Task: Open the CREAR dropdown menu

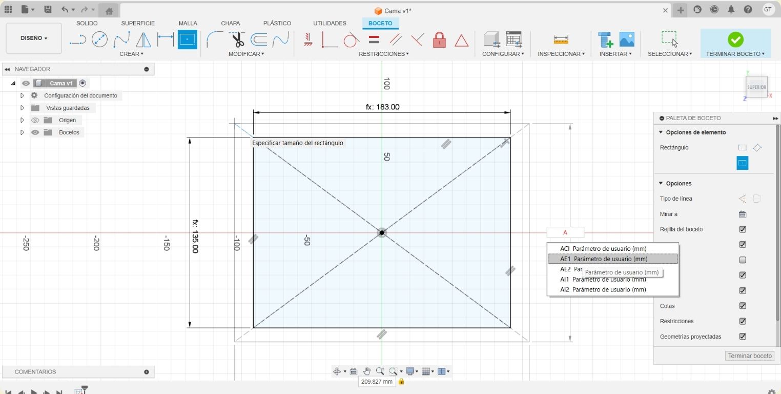Action: (131, 54)
